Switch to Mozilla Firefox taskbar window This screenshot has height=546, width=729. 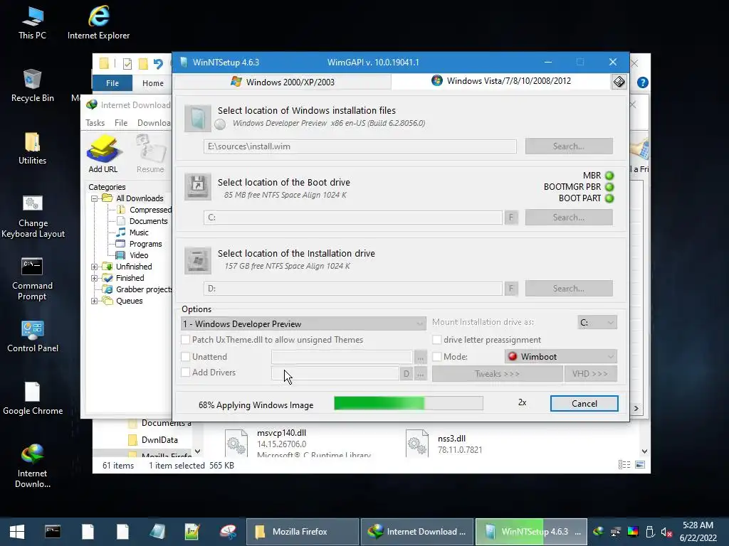(302, 532)
